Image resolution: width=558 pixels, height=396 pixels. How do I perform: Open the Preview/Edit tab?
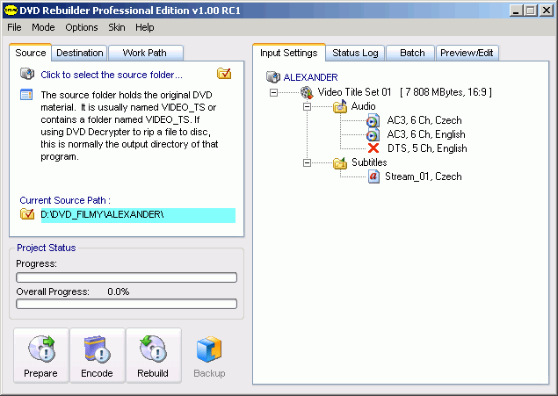tap(467, 53)
